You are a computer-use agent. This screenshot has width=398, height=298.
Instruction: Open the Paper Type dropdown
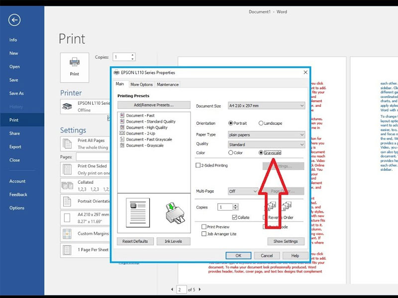[x=267, y=135]
